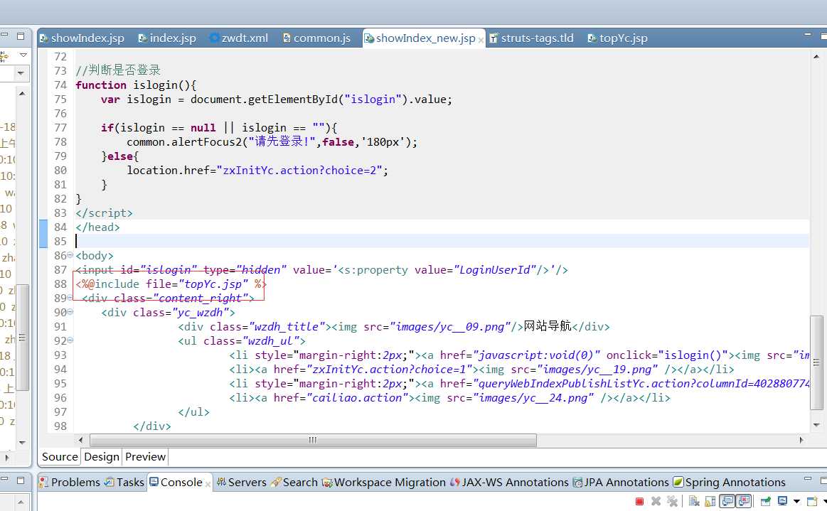Click the common.js tab file icon
This screenshot has height=511, width=827.
coord(287,38)
